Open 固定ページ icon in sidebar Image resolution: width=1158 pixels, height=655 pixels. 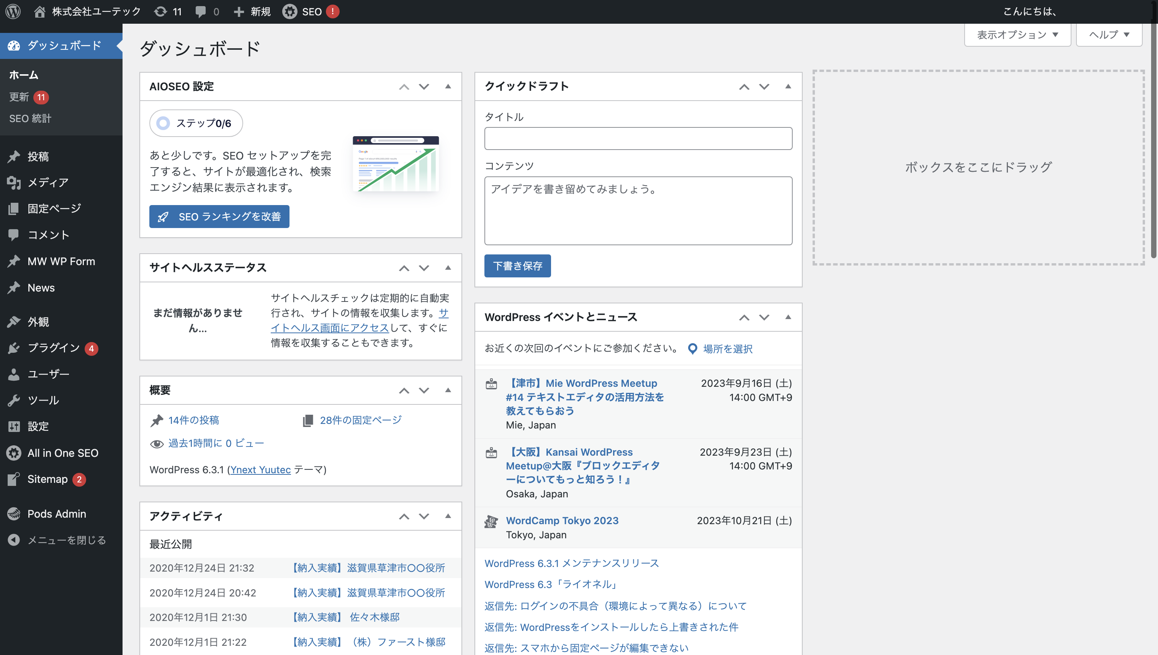click(x=14, y=208)
